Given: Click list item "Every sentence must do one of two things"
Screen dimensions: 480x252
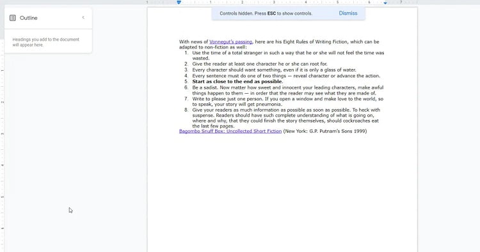Looking at the screenshot, I should tap(286, 76).
